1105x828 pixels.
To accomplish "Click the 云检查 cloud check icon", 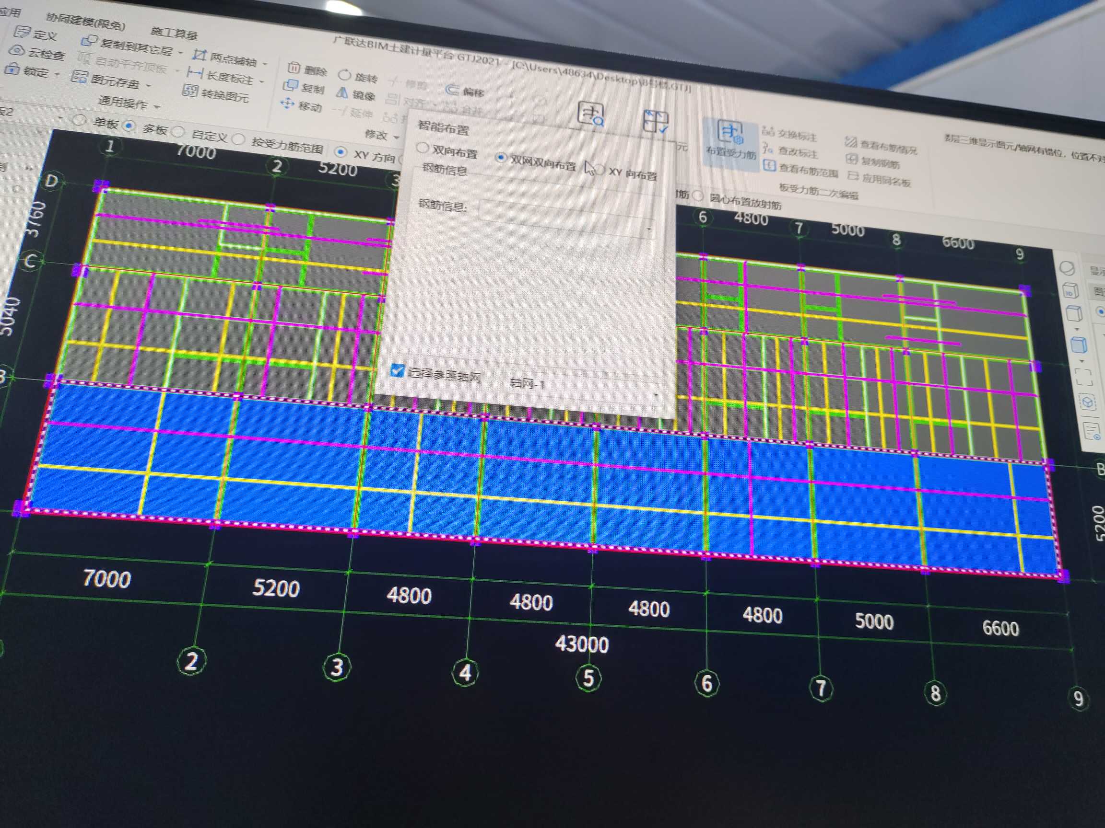I will tap(17, 51).
